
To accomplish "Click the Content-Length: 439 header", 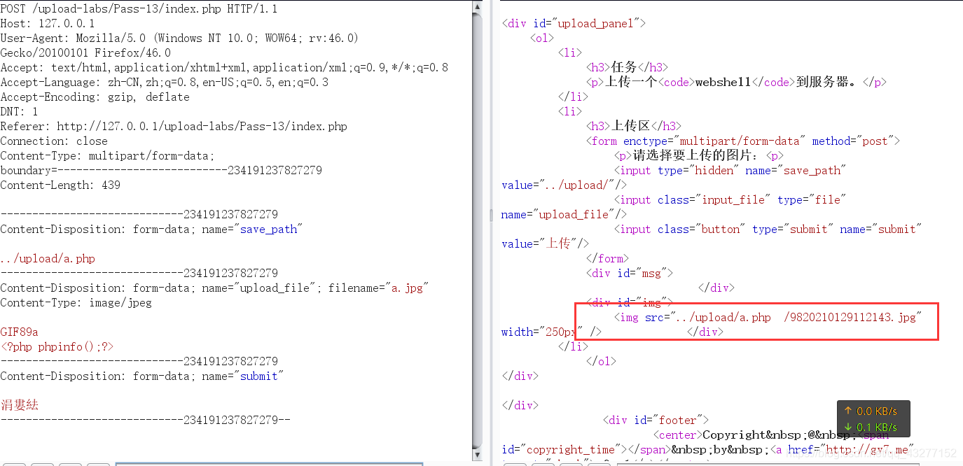I will tap(60, 185).
